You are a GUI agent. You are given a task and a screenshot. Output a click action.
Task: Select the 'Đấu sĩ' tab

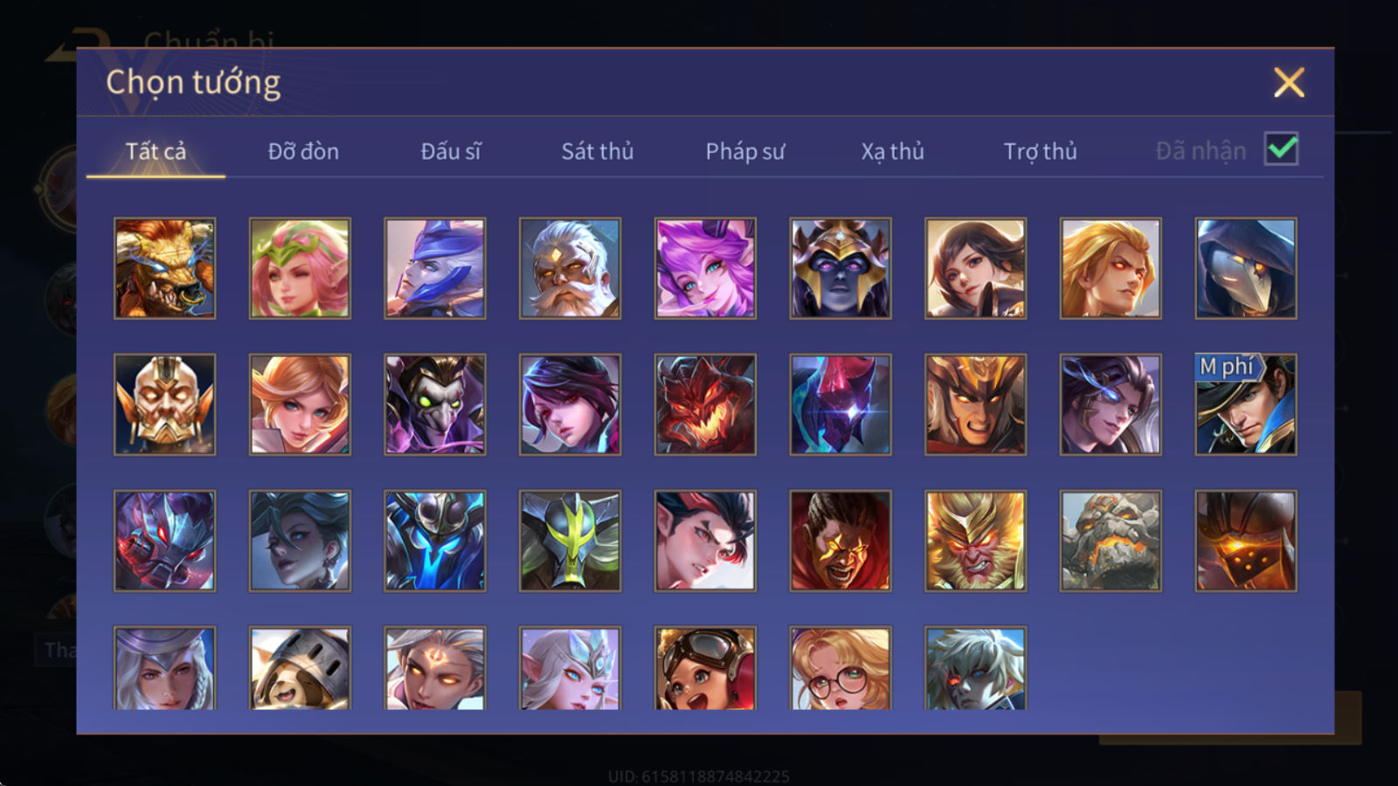click(450, 151)
